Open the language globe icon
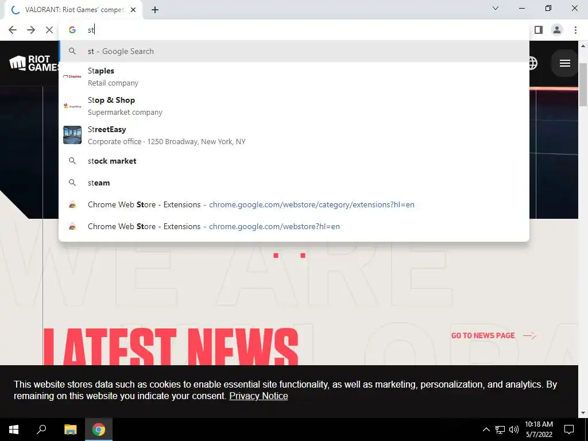The height and width of the screenshot is (441, 588). 532,63
